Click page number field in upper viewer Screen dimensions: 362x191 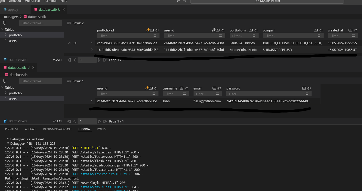coord(87,60)
